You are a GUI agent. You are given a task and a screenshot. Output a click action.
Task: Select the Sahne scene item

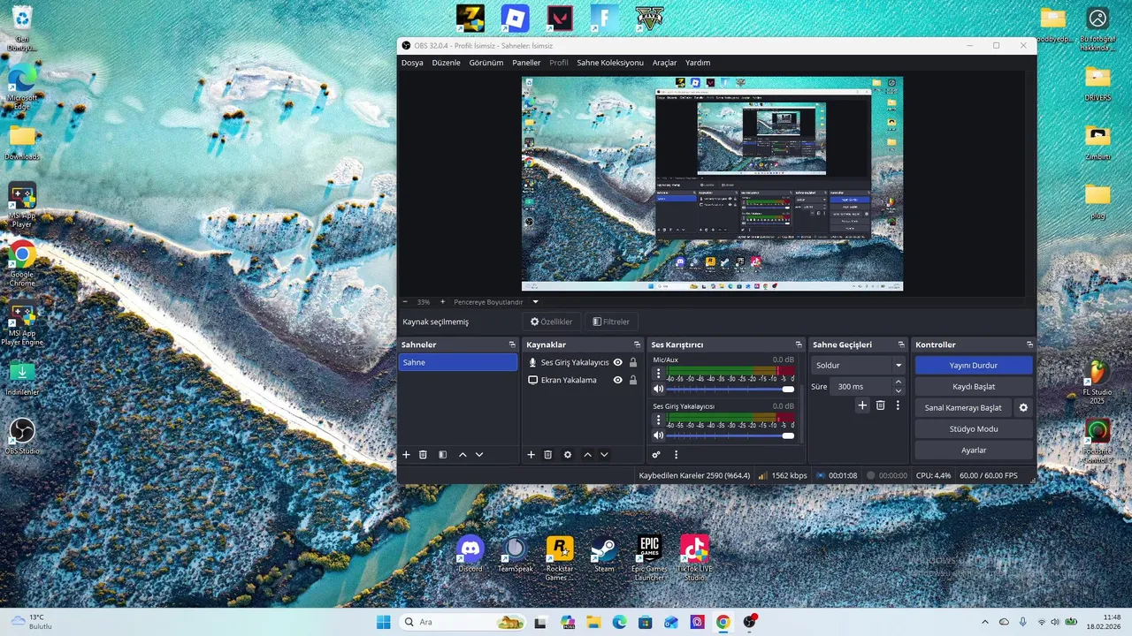[458, 362]
